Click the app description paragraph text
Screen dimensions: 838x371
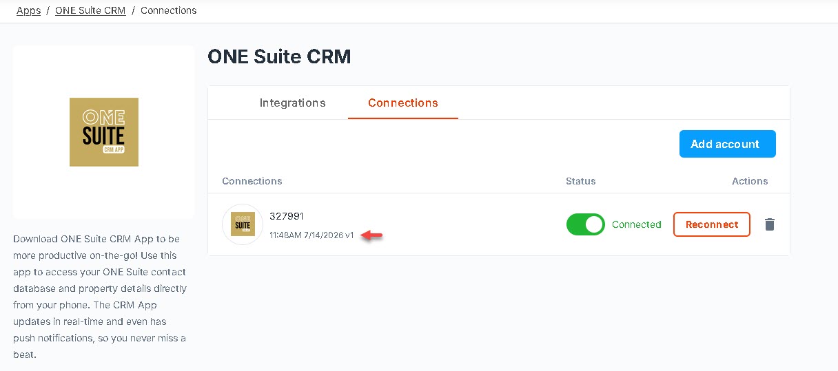101,297
